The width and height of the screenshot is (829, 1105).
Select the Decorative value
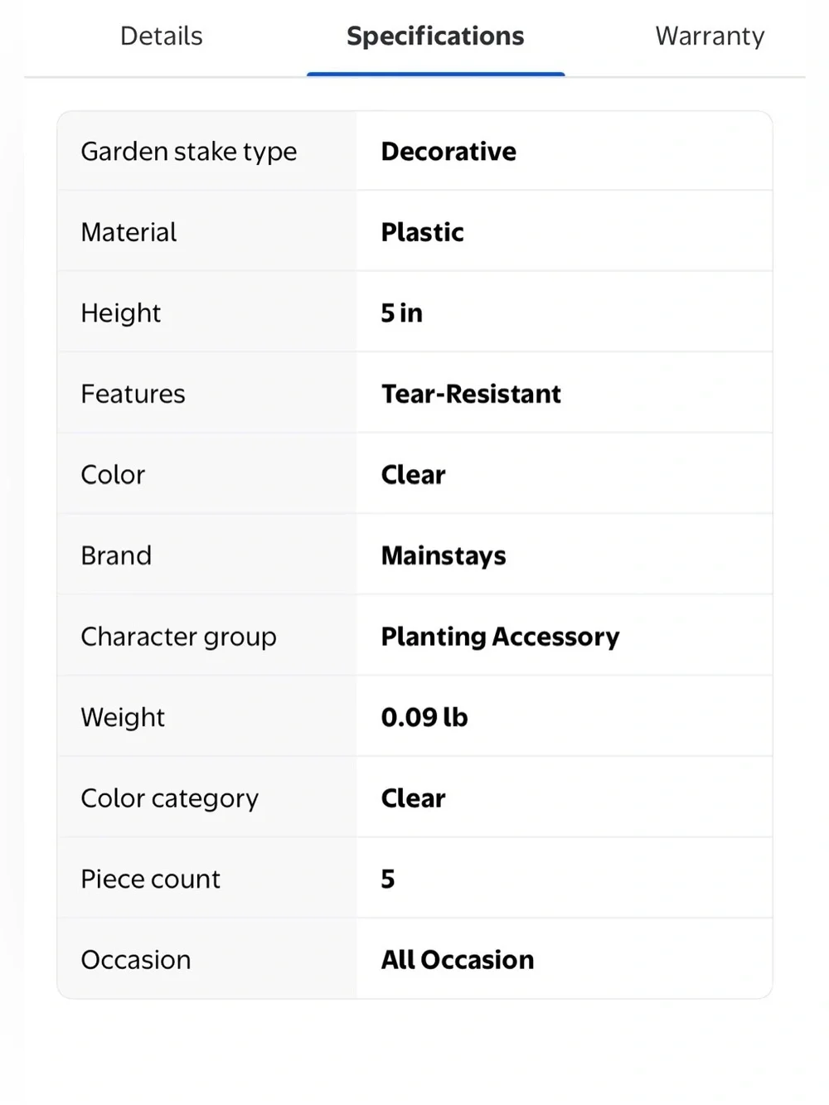point(448,152)
